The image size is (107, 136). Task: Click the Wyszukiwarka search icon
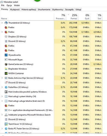[x=6, y=55]
